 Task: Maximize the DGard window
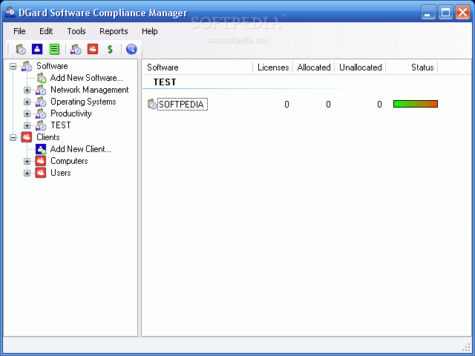[445, 13]
